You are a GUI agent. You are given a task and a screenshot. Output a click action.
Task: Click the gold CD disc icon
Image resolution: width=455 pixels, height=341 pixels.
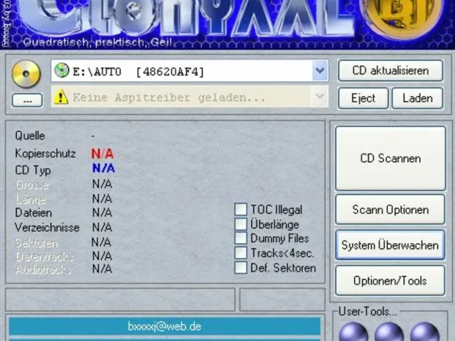(x=26, y=74)
